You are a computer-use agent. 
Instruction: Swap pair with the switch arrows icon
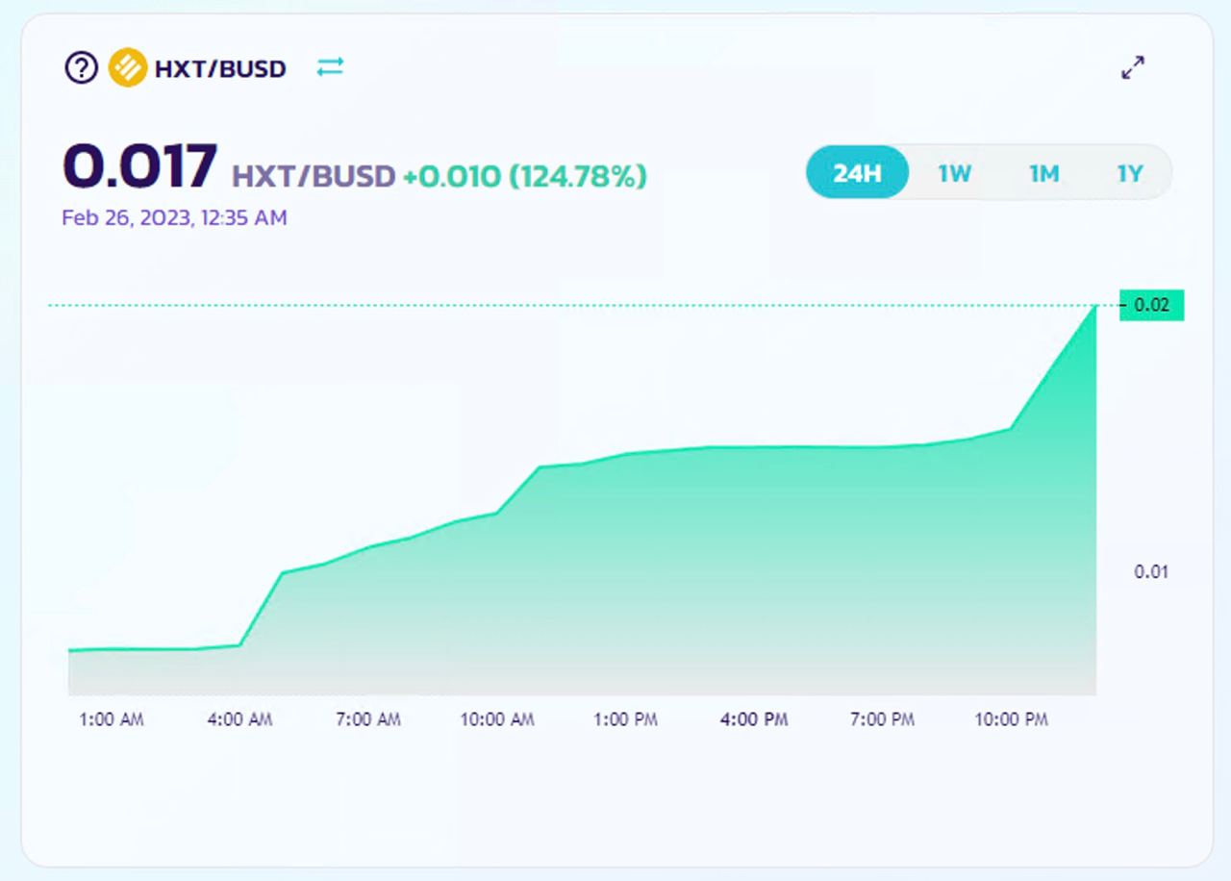point(330,67)
